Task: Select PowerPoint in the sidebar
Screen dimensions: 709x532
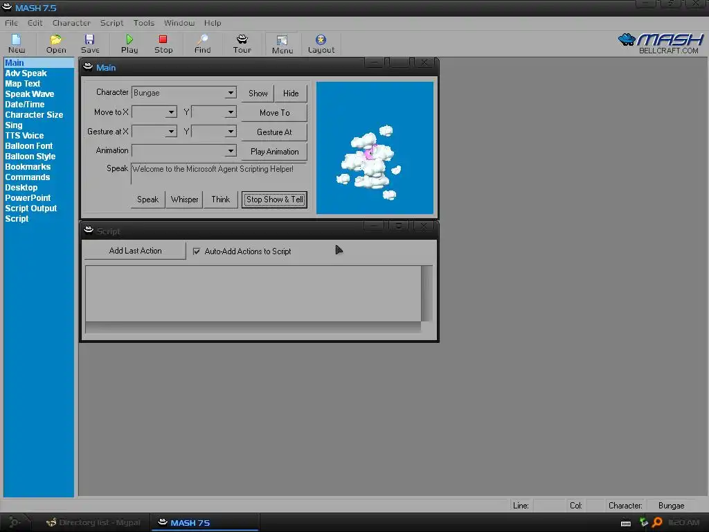Action: pyautogui.click(x=28, y=198)
